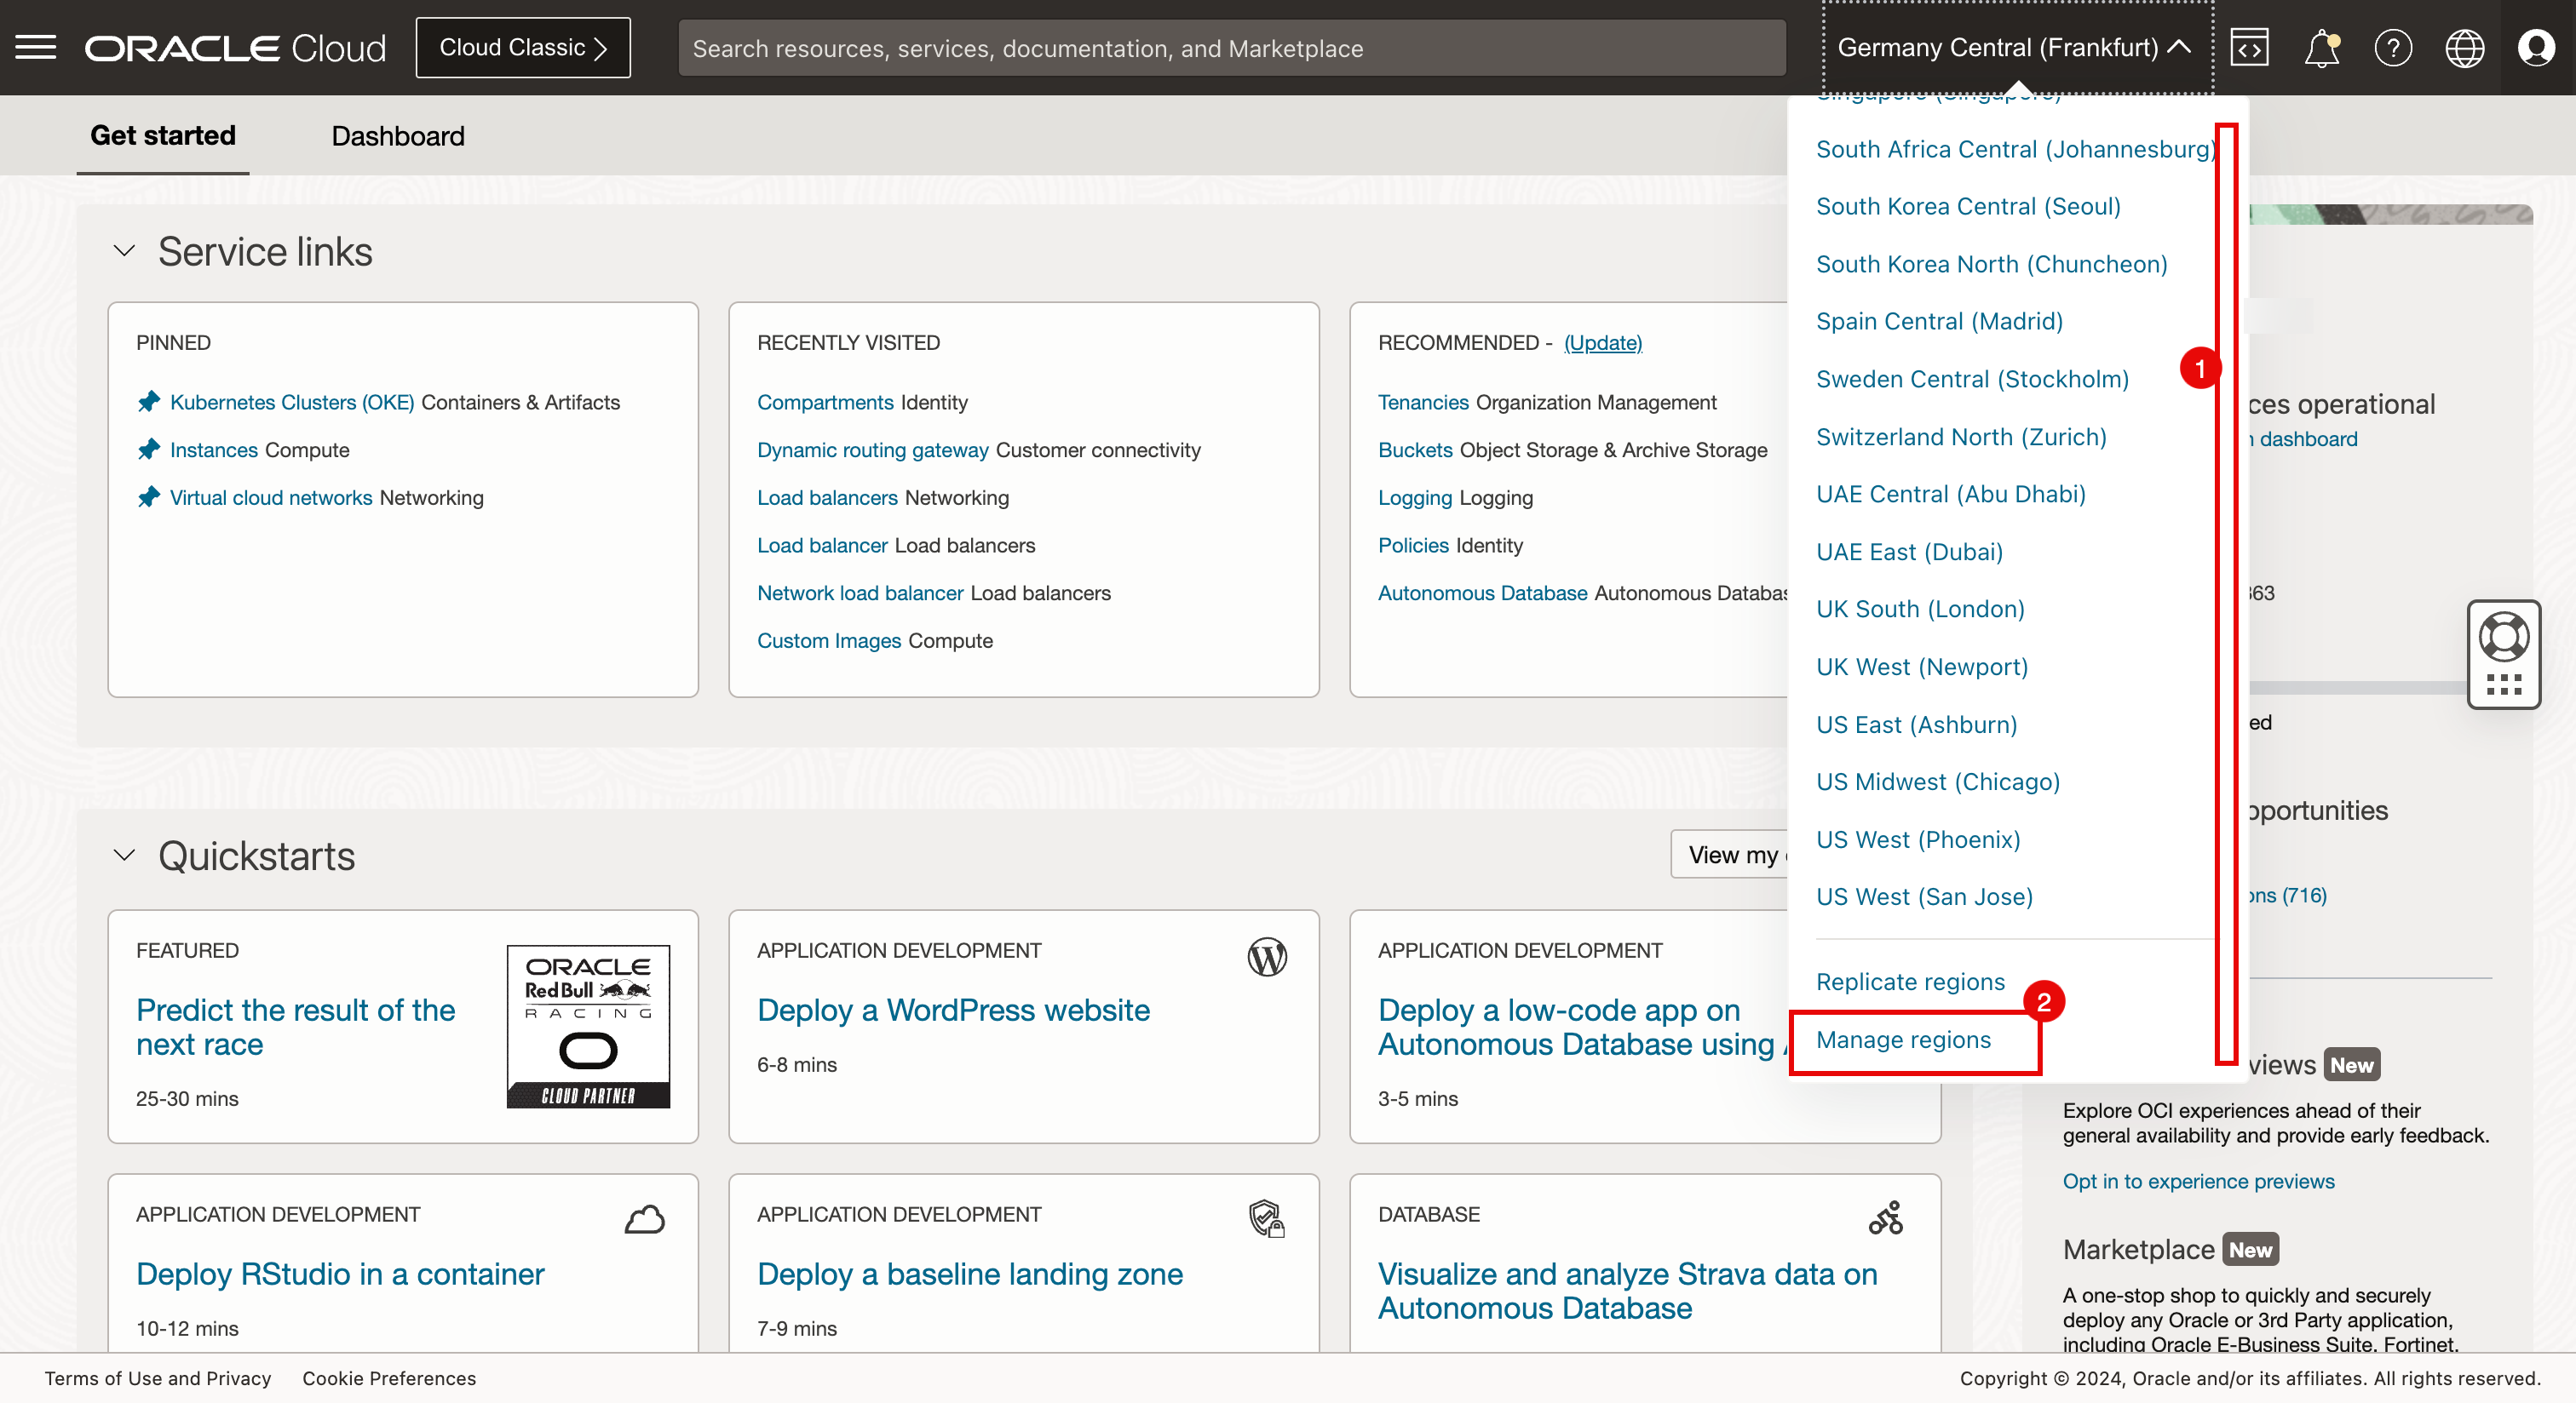Switch to the Dashboard tab
This screenshot has width=2576, height=1403.
click(397, 136)
